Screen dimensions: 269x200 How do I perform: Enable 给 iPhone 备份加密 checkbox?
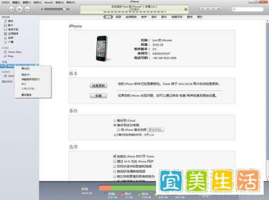[x=119, y=130]
